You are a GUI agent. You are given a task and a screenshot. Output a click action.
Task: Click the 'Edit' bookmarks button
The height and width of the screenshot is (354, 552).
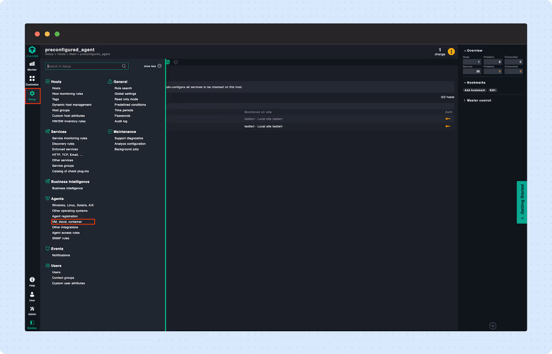[x=492, y=90]
